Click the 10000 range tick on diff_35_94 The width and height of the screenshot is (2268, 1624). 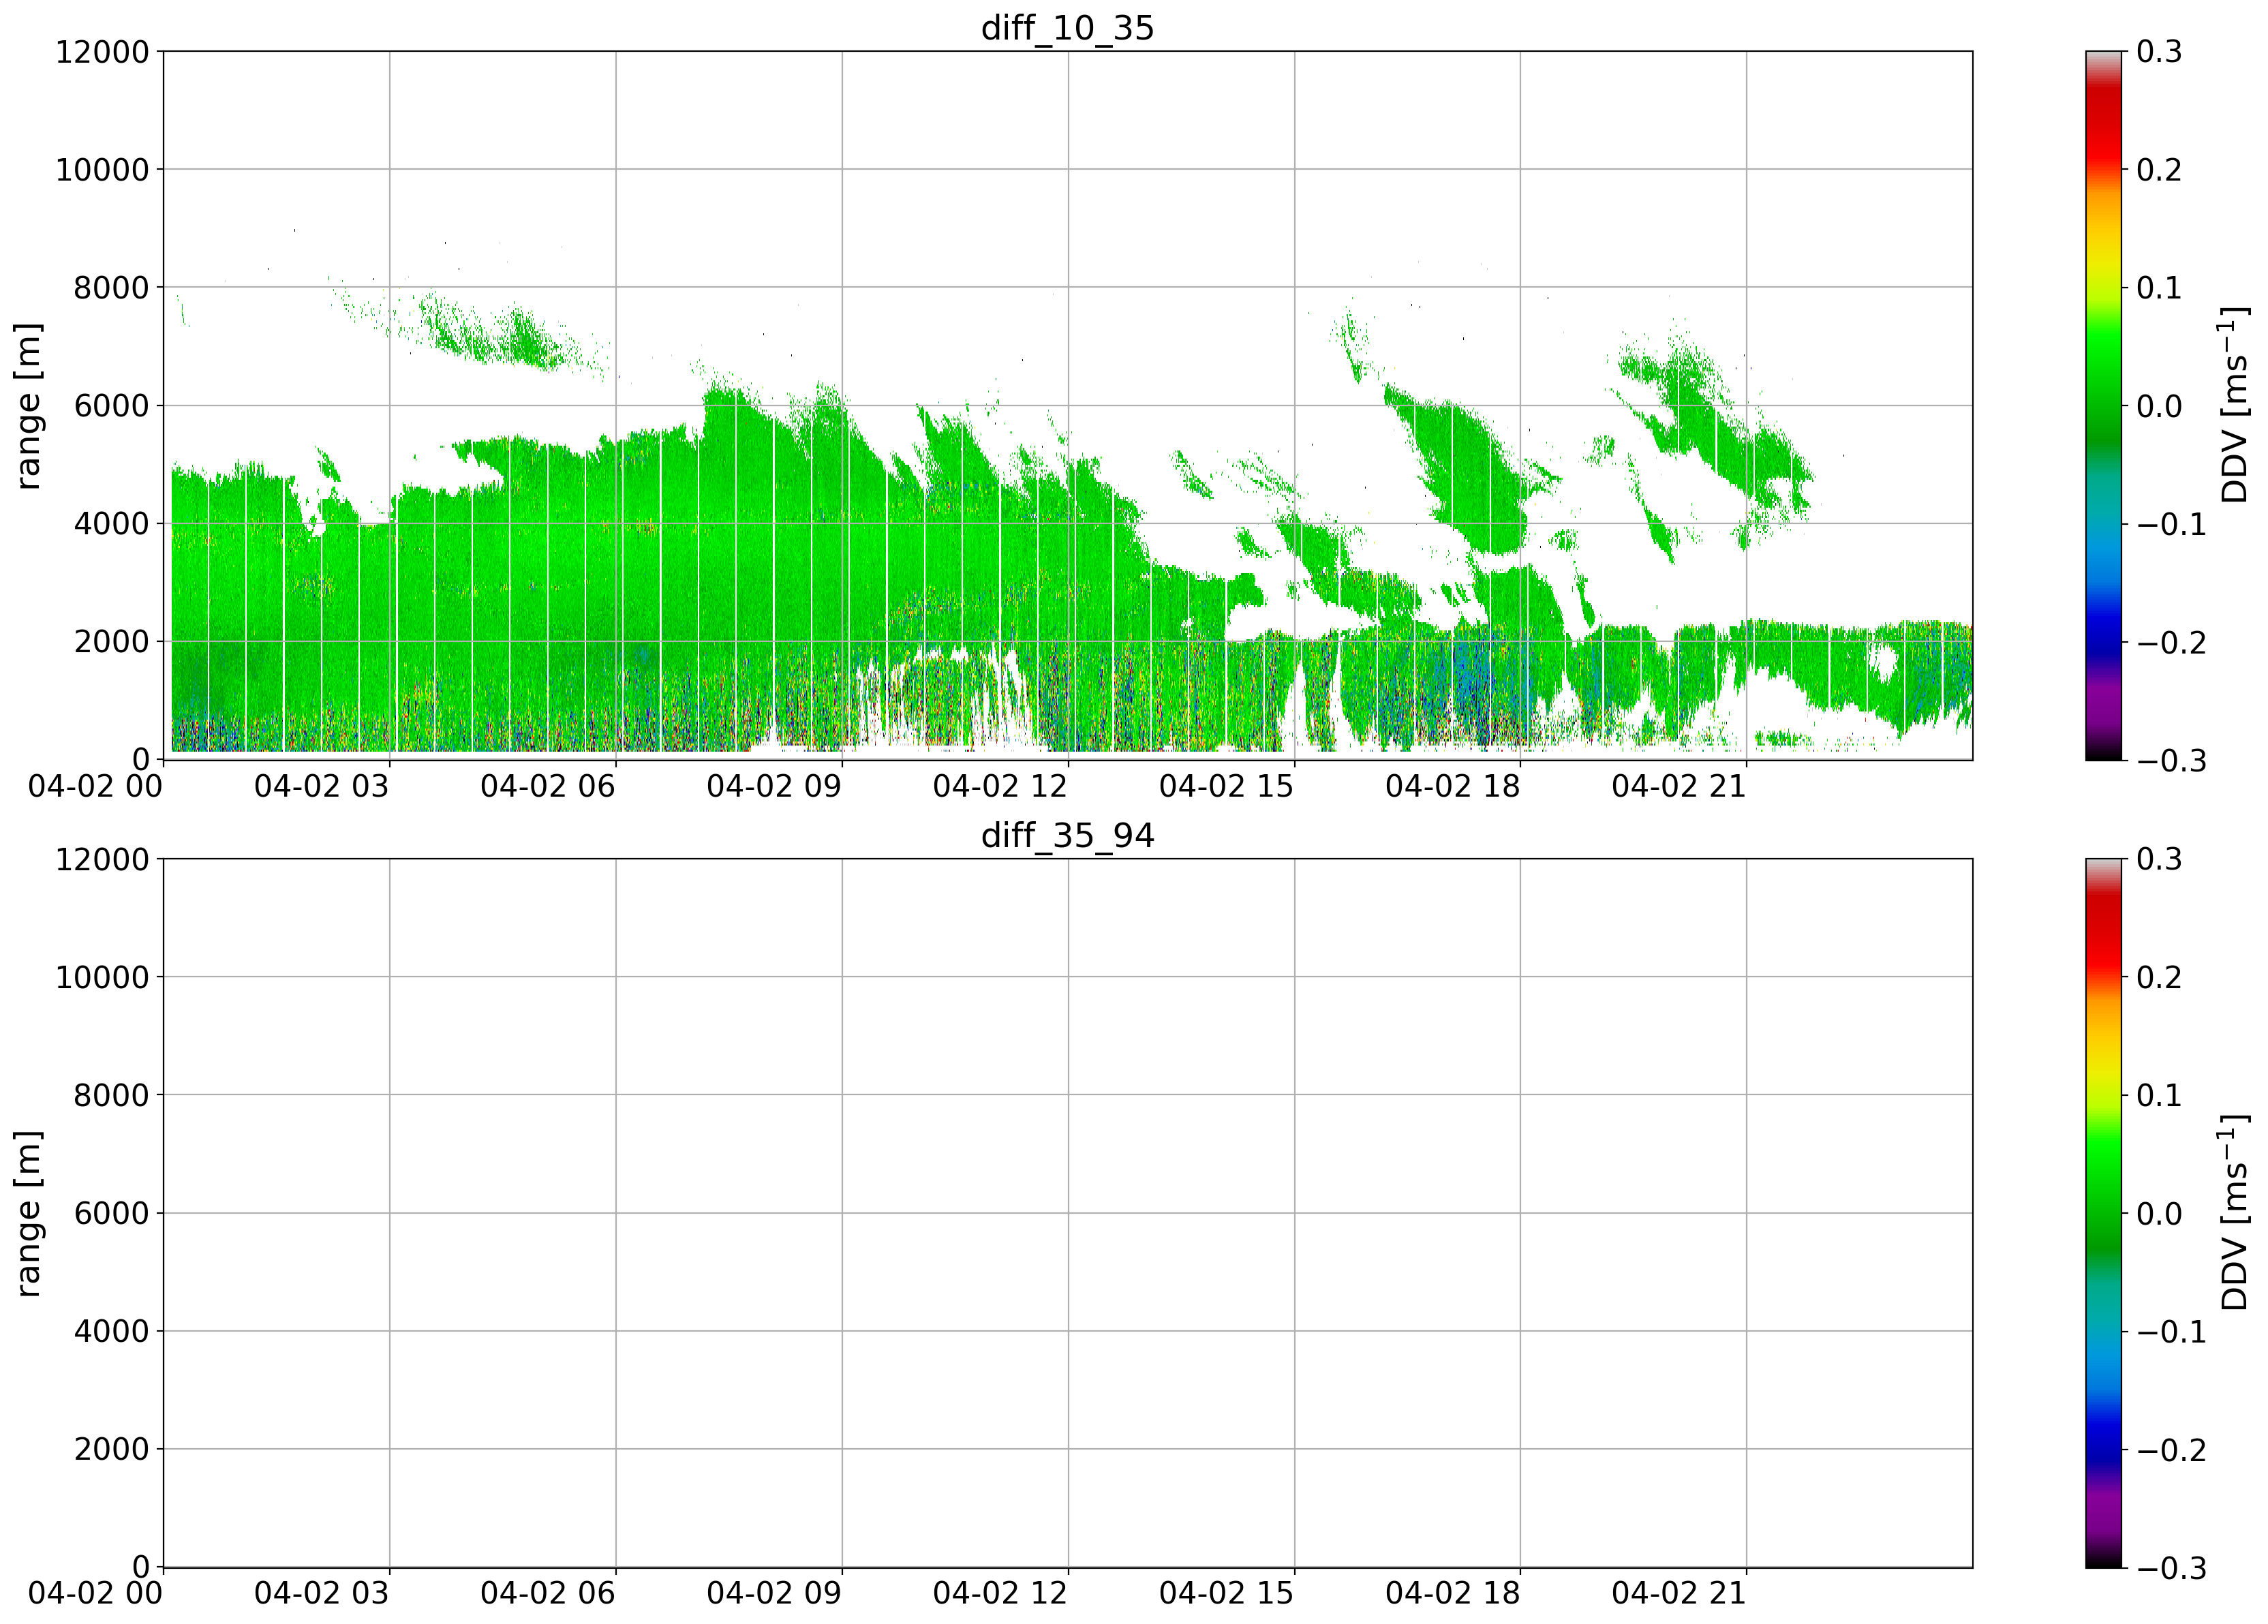click(x=102, y=978)
